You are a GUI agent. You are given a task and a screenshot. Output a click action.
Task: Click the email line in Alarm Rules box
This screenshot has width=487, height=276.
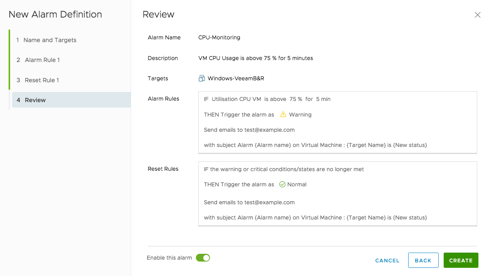[249, 130]
